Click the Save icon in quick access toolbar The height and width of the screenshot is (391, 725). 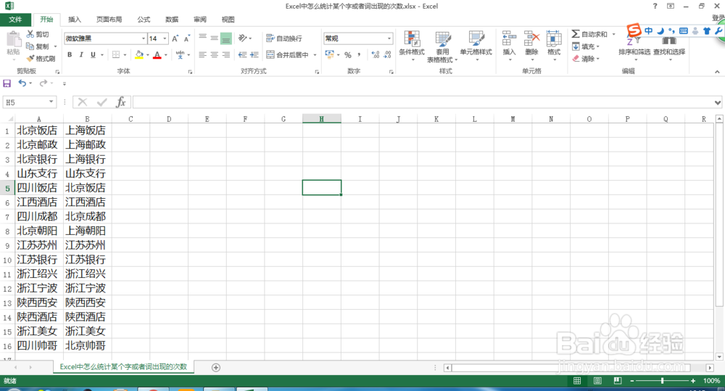[7, 83]
